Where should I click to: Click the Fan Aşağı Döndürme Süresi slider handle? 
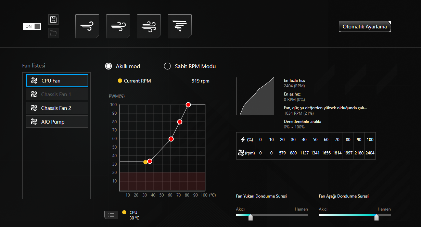click(x=377, y=217)
